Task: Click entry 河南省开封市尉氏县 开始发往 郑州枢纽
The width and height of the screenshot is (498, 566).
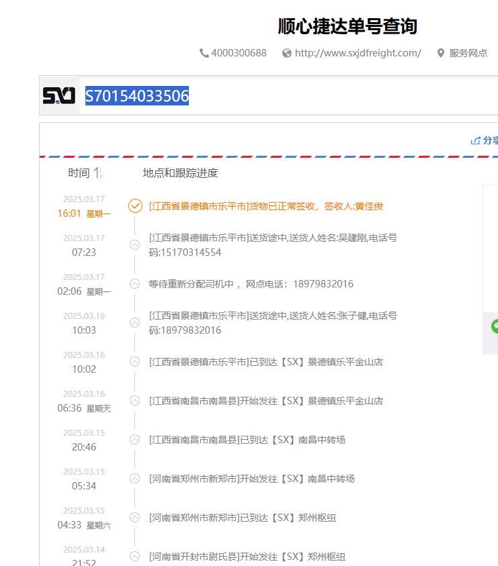Action: (247, 557)
